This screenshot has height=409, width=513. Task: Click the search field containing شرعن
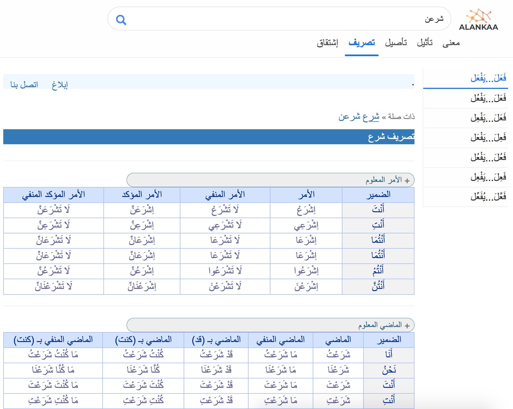point(279,19)
